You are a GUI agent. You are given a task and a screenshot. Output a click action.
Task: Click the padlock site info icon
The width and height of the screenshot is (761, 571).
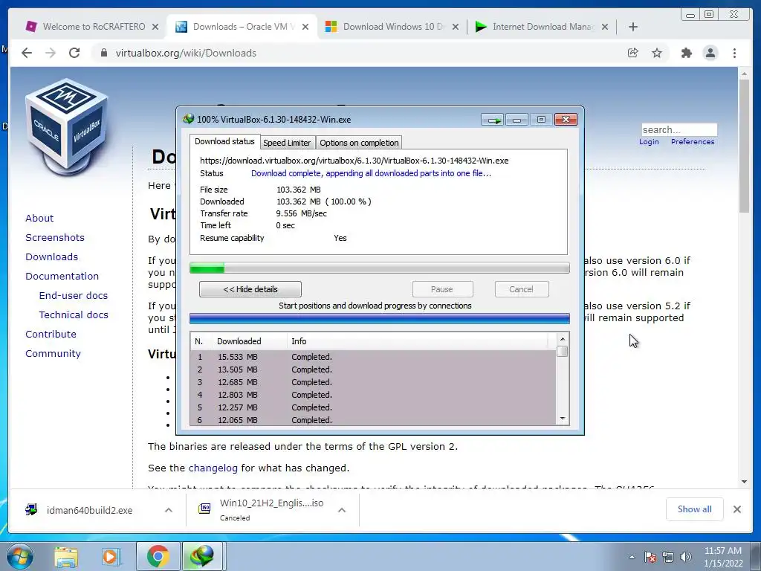tap(104, 53)
